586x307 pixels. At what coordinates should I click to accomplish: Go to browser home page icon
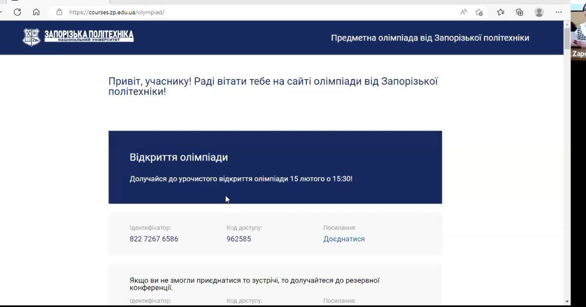[x=36, y=12]
